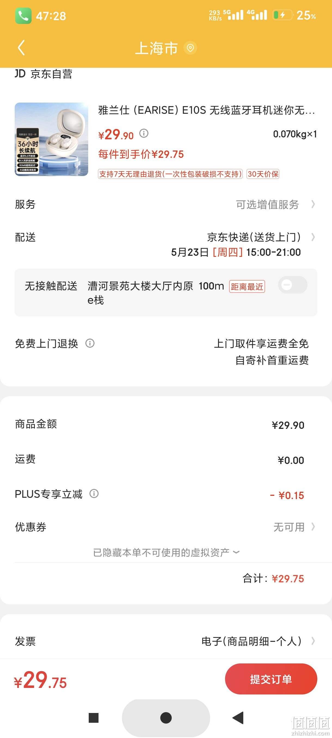Submit order with 提交订单 button
Viewport: 332px width, 738px height.
(271, 679)
